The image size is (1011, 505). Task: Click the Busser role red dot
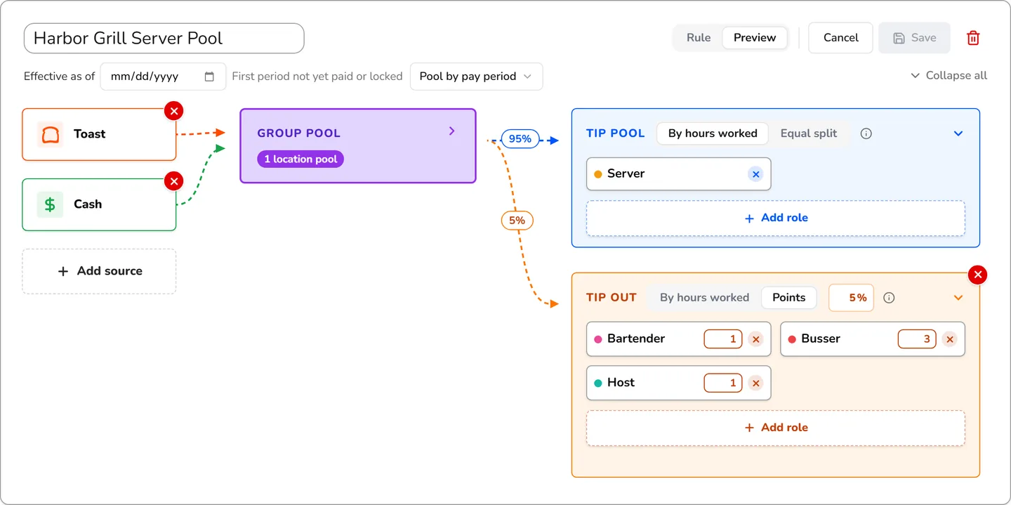[x=792, y=339]
